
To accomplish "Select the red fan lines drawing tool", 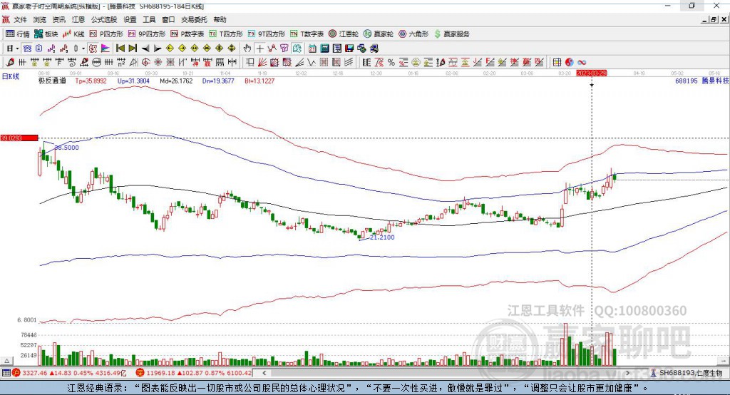I will pos(262,63).
